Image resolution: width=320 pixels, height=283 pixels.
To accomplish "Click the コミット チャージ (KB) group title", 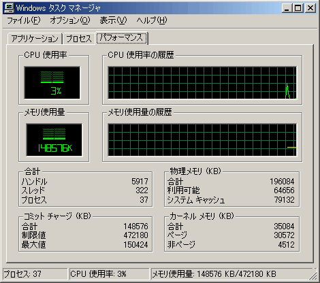I will [x=57, y=216].
